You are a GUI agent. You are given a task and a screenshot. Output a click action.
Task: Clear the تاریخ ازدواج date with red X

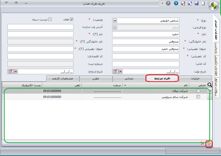coord(16,71)
